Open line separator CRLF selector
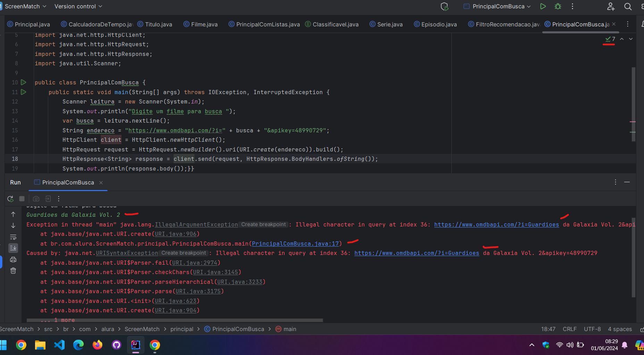Screen dimensions: 644x355 pyautogui.click(x=569, y=329)
